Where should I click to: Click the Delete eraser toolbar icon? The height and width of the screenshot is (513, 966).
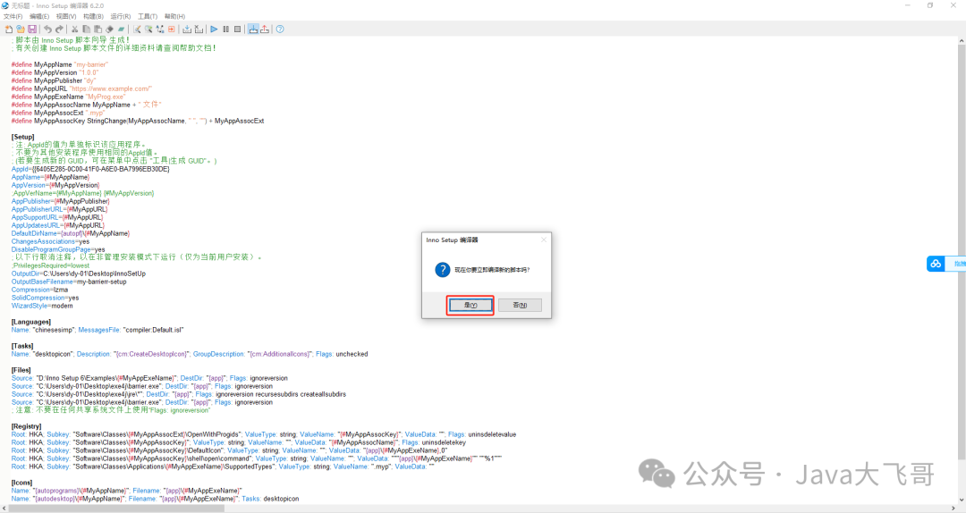(110, 29)
